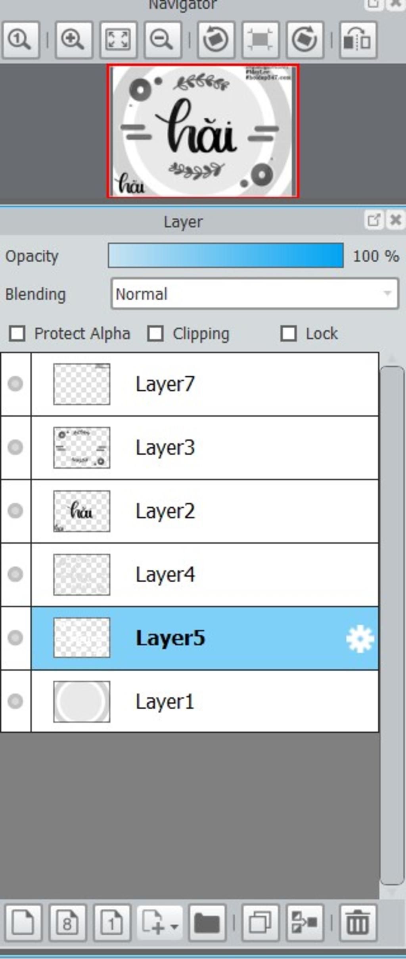The image size is (406, 959).
Task: Rotate the canvas view left
Action: coord(216,40)
